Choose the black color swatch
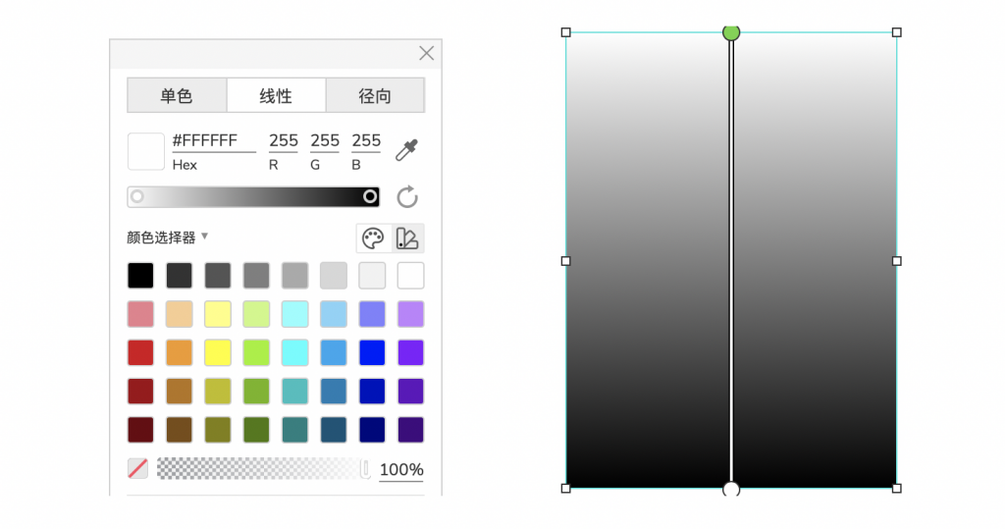Screen dimensions: 1005x529 coord(140,276)
